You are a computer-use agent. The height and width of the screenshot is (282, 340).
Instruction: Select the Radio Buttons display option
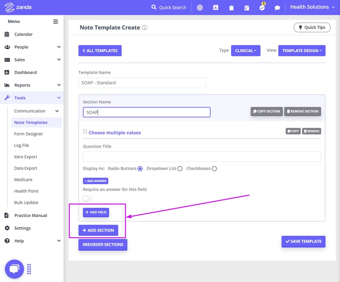(140, 169)
